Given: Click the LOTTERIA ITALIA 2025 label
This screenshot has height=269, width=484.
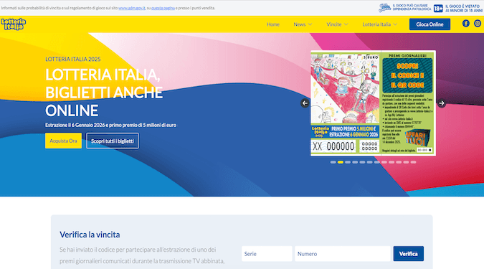Looking at the screenshot, I should point(73,60).
